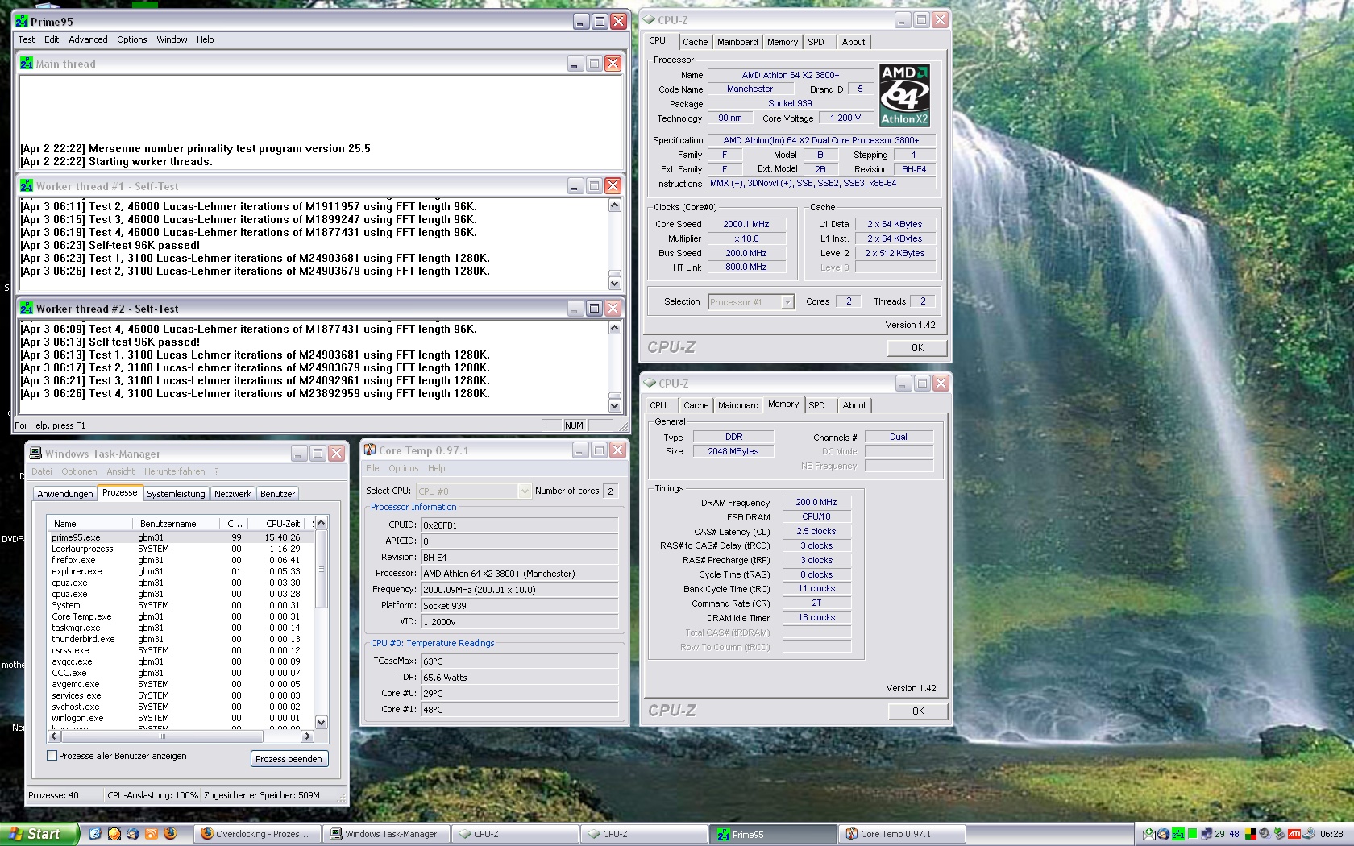Screen dimensions: 1354x846
Task: Click the multicolored squares tray icon
Action: tap(1251, 834)
